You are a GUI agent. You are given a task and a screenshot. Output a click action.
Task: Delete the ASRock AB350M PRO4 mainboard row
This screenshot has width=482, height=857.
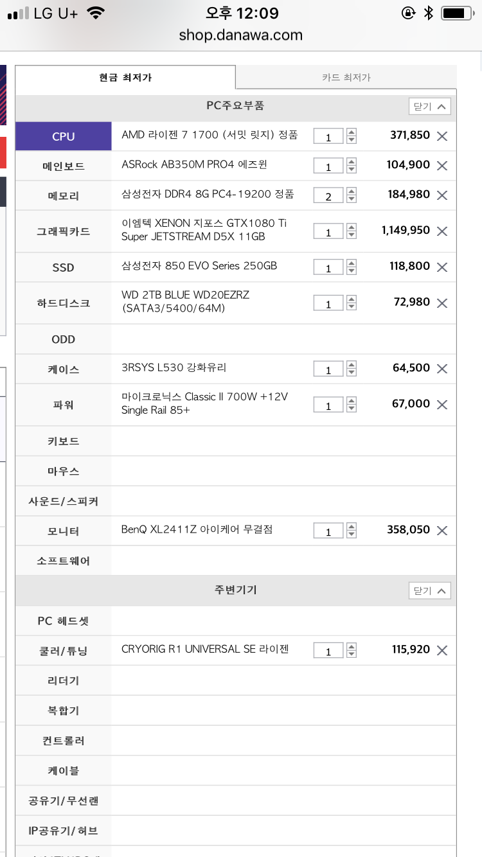click(442, 166)
